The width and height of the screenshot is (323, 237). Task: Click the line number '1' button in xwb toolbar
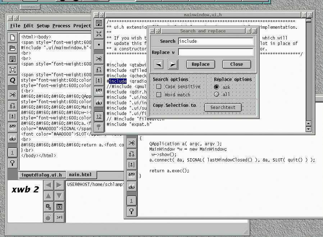click(x=13, y=152)
